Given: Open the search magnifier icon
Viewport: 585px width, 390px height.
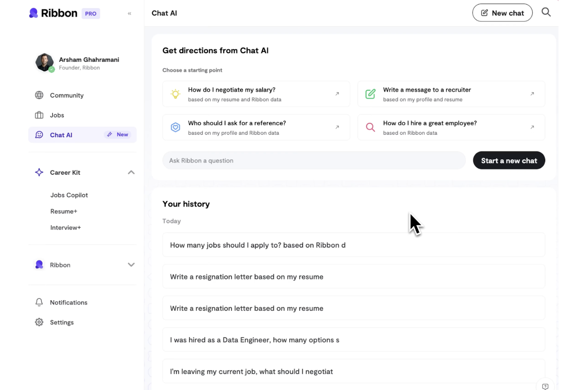Looking at the screenshot, I should [x=546, y=12].
